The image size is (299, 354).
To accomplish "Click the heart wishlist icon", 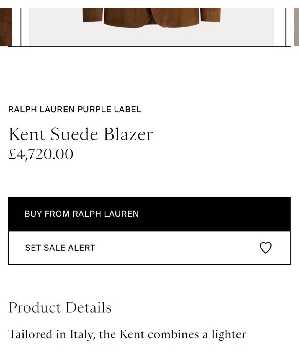I will coord(266,248).
